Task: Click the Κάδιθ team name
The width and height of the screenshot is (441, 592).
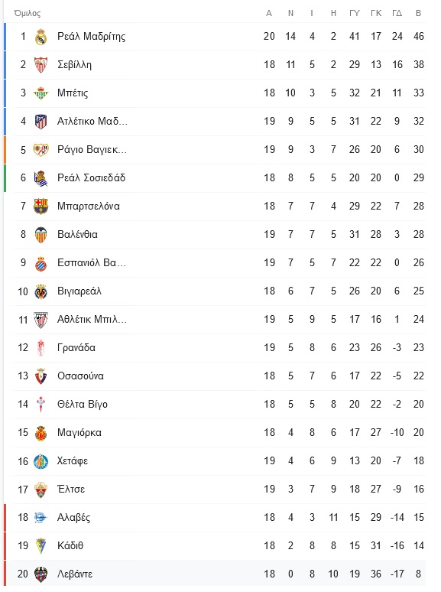Action: point(70,545)
